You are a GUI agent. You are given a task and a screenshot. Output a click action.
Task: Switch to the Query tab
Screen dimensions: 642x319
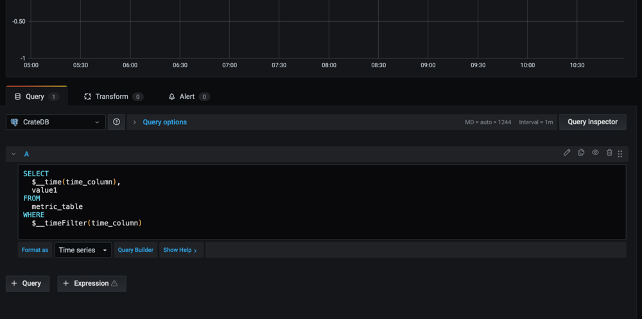click(37, 97)
